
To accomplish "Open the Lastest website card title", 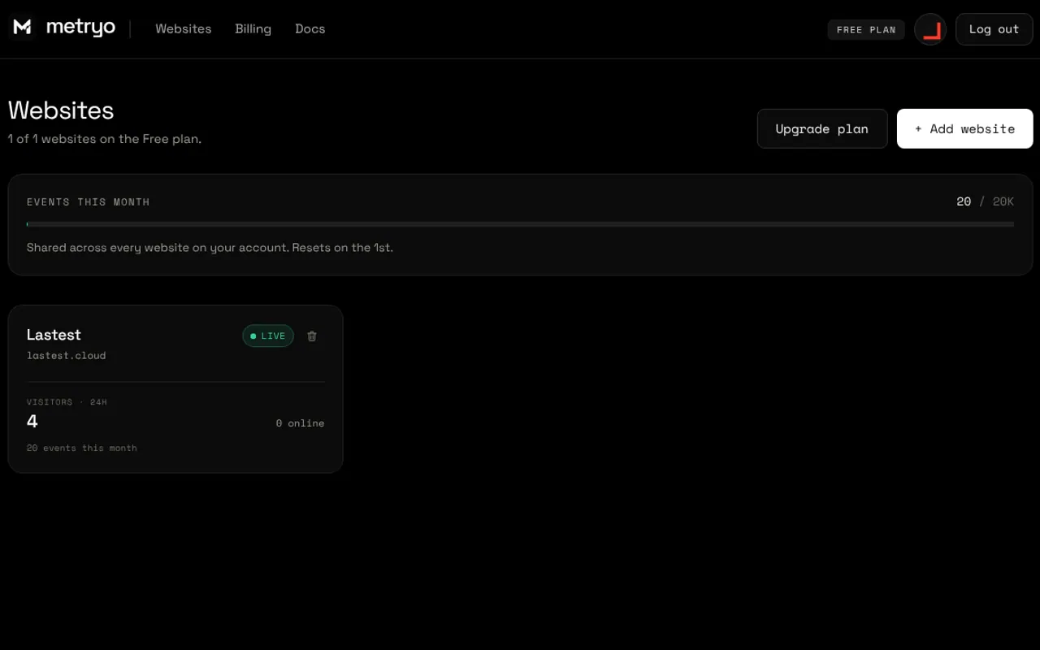I will pyautogui.click(x=54, y=335).
